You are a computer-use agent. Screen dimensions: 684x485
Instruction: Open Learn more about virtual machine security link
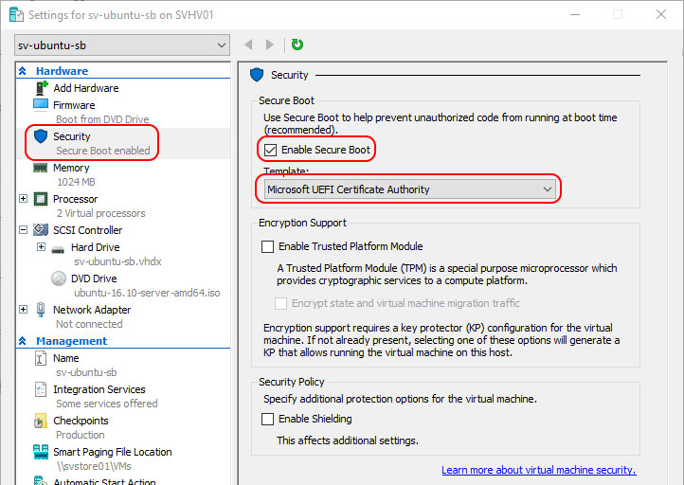(x=538, y=470)
